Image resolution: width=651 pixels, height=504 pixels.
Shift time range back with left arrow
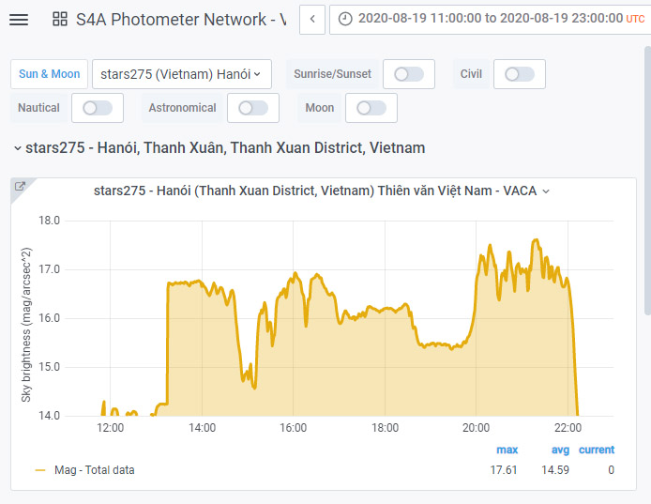coord(312,19)
